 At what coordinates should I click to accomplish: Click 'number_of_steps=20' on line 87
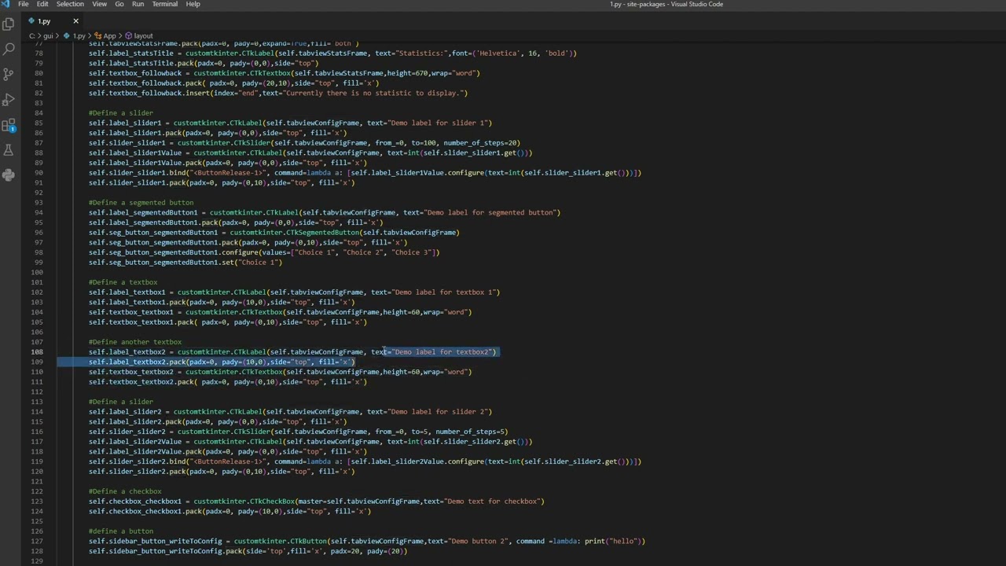click(x=479, y=142)
